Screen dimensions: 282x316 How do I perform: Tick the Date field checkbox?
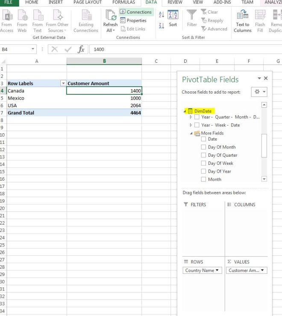[x=204, y=139]
